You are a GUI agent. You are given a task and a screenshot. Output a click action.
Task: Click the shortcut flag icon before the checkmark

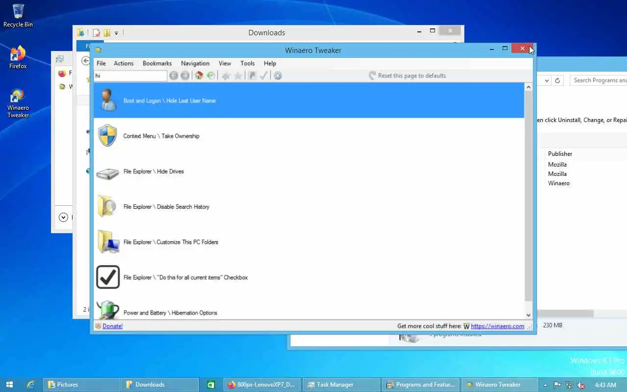[252, 75]
